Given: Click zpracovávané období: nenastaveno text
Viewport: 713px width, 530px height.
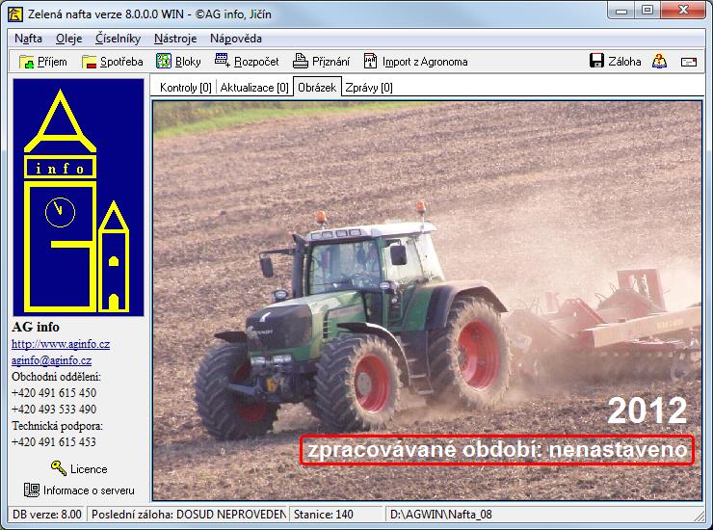Looking at the screenshot, I should (497, 450).
